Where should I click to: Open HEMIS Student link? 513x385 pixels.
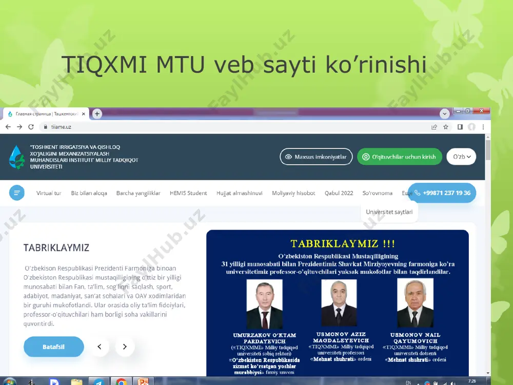[188, 193]
